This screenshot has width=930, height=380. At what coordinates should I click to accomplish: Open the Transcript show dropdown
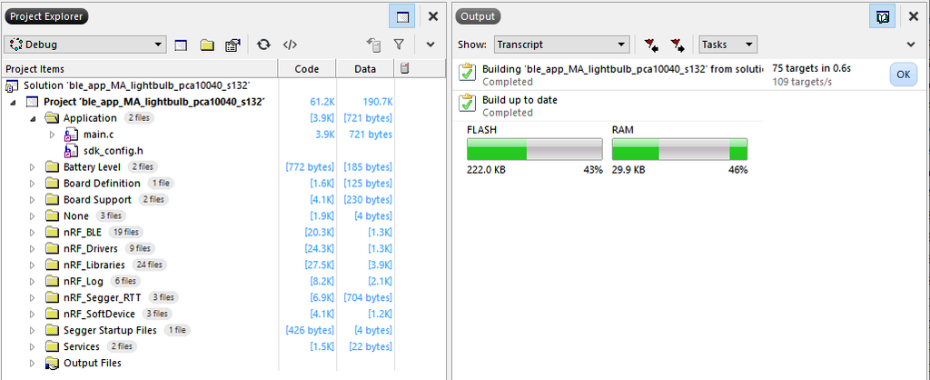click(x=561, y=44)
